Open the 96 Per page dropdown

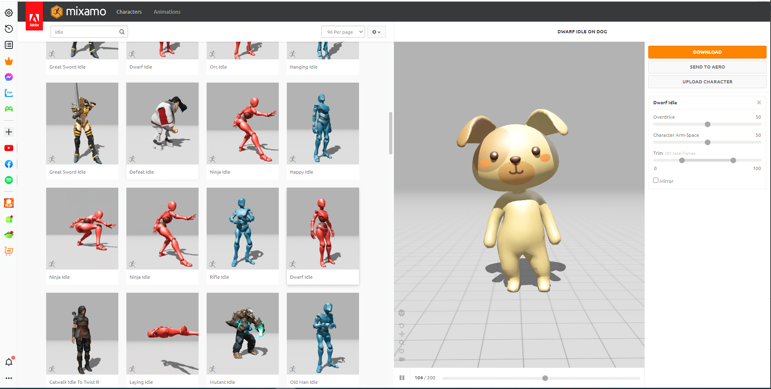tap(343, 31)
